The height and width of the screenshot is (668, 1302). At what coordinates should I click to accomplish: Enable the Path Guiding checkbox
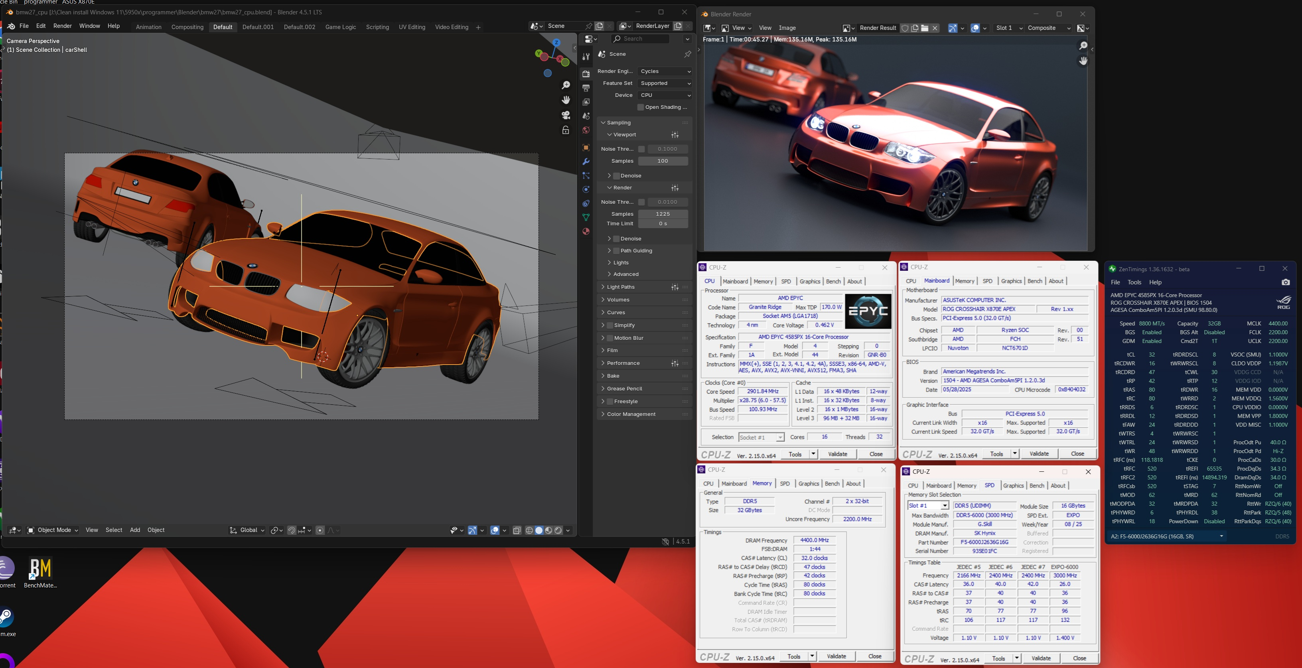[x=617, y=250]
